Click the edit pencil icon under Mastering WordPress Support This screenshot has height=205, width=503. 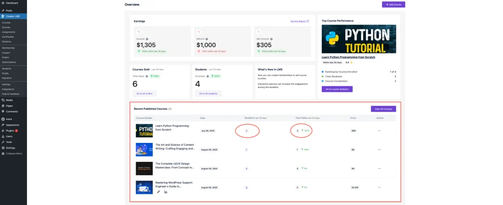point(158,192)
